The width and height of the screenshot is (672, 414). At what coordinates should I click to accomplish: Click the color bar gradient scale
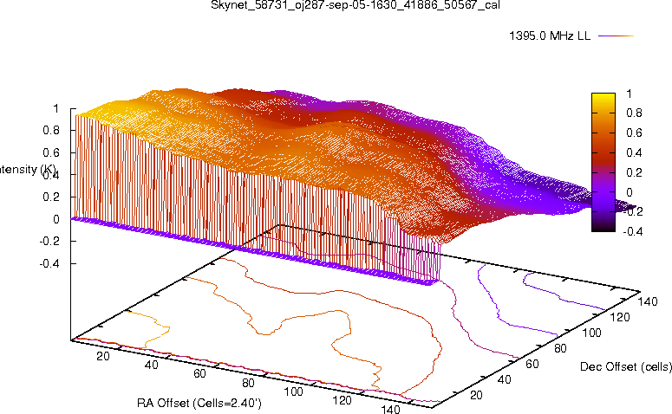(603, 162)
